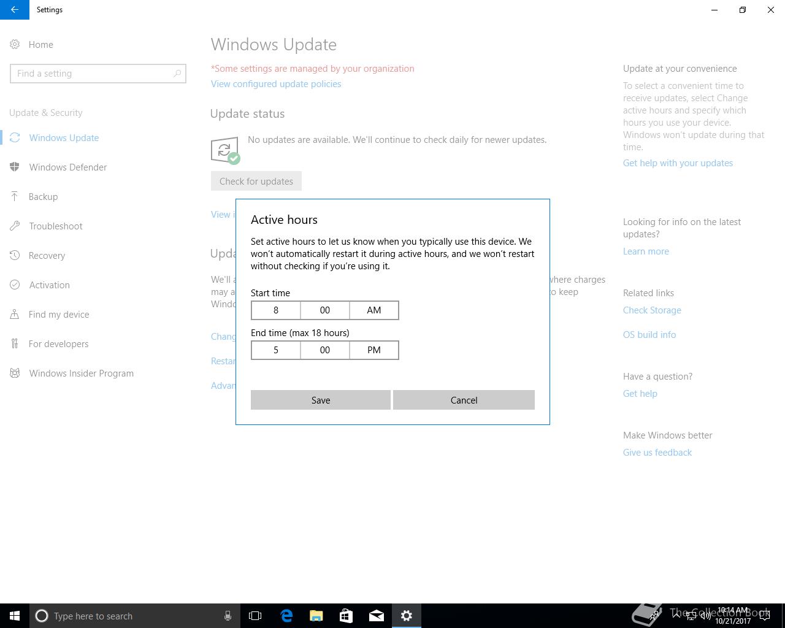Click the Type here to search taskbar box
This screenshot has height=628, width=785.
(x=135, y=616)
